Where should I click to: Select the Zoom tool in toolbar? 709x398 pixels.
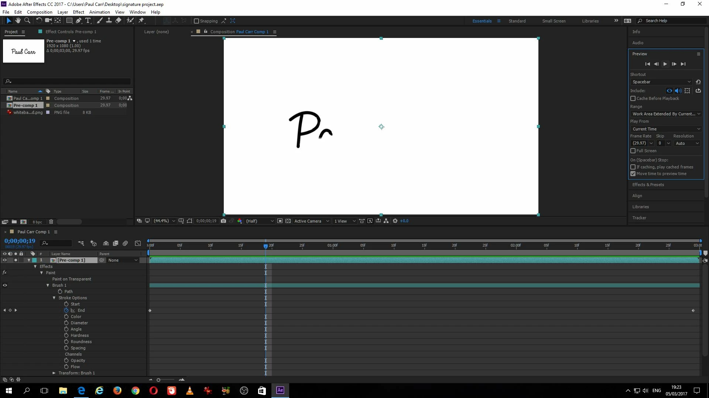27,21
